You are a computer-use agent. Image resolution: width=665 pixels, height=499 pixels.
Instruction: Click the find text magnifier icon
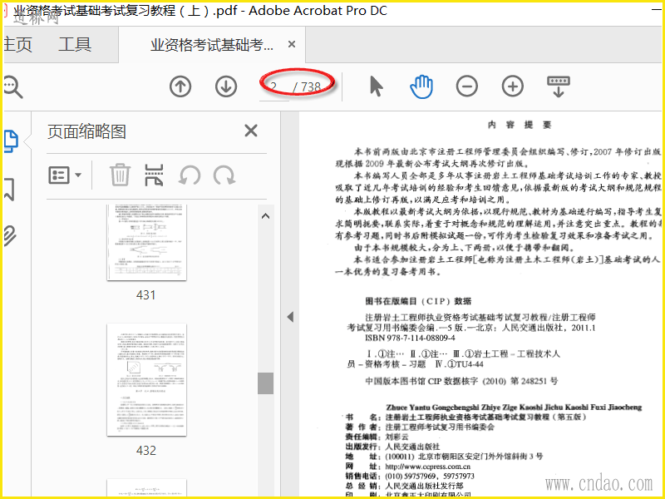12,87
